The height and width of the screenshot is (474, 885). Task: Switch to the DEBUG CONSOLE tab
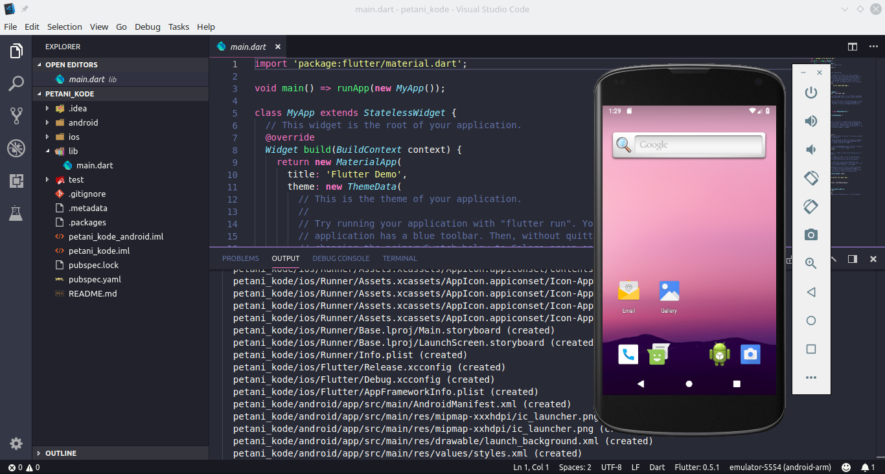tap(341, 258)
